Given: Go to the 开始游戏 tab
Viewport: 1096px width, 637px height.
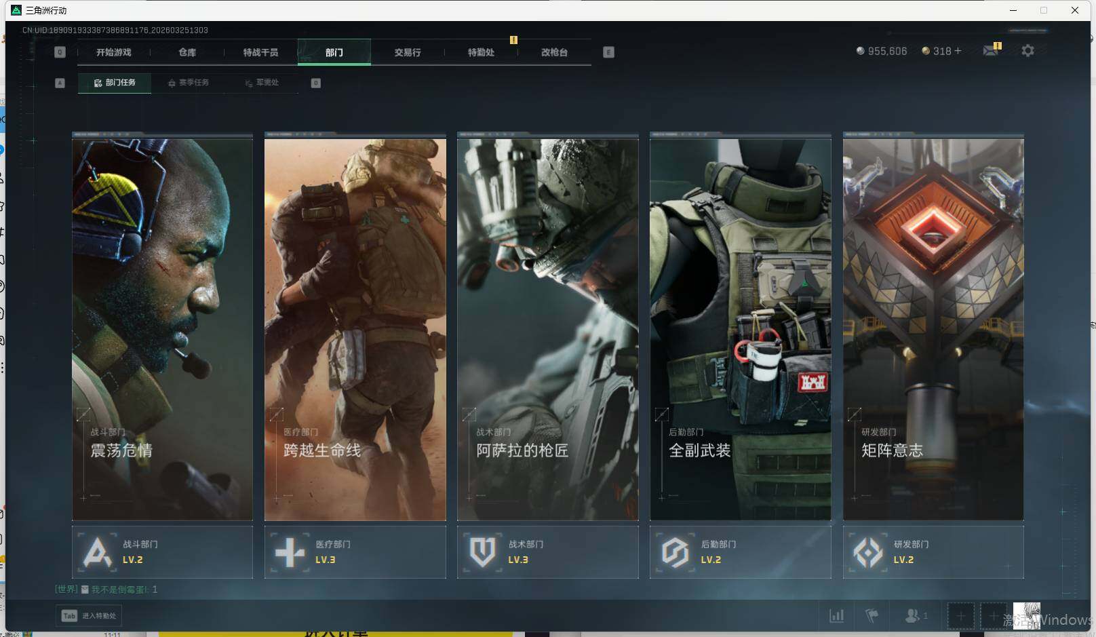Looking at the screenshot, I should tap(113, 52).
